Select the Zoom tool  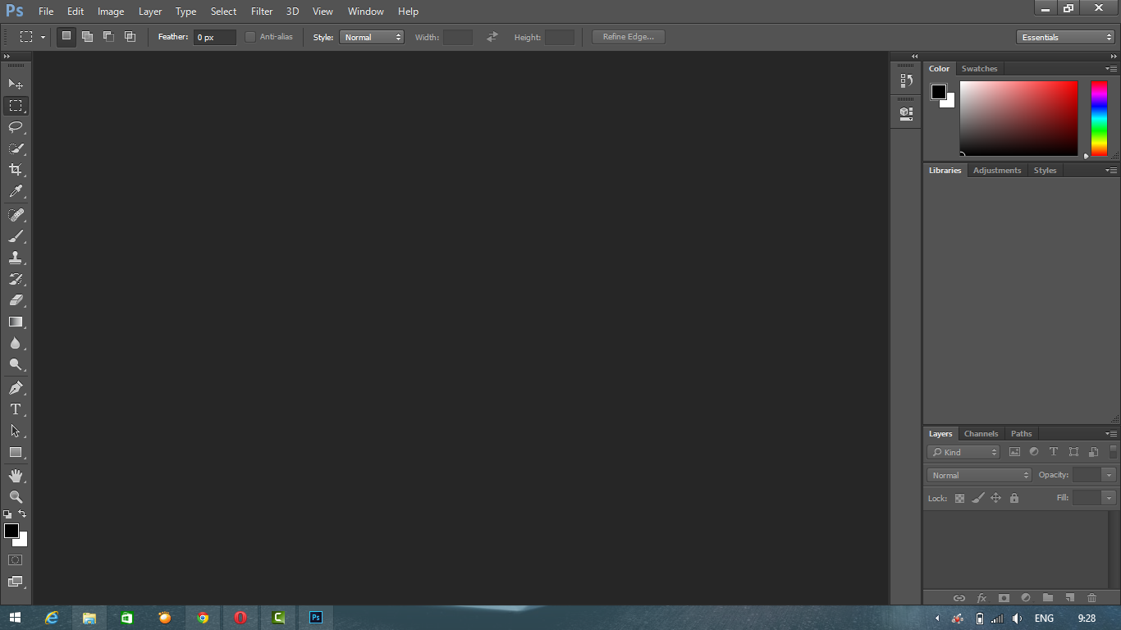point(16,497)
